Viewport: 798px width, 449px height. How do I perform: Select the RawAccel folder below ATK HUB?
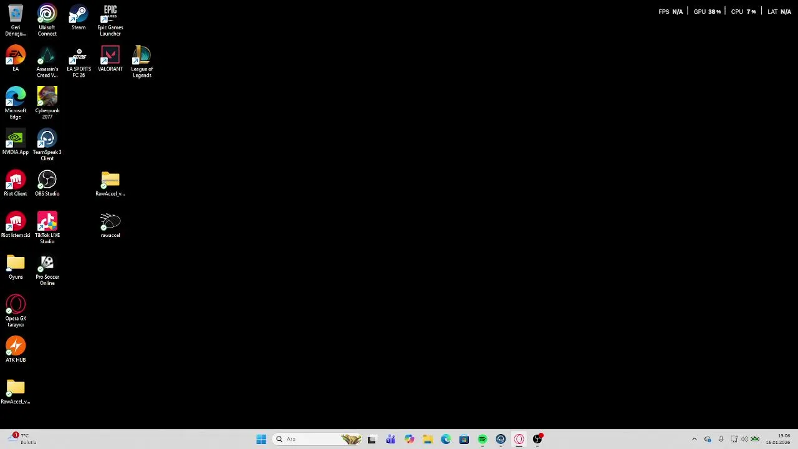16,392
